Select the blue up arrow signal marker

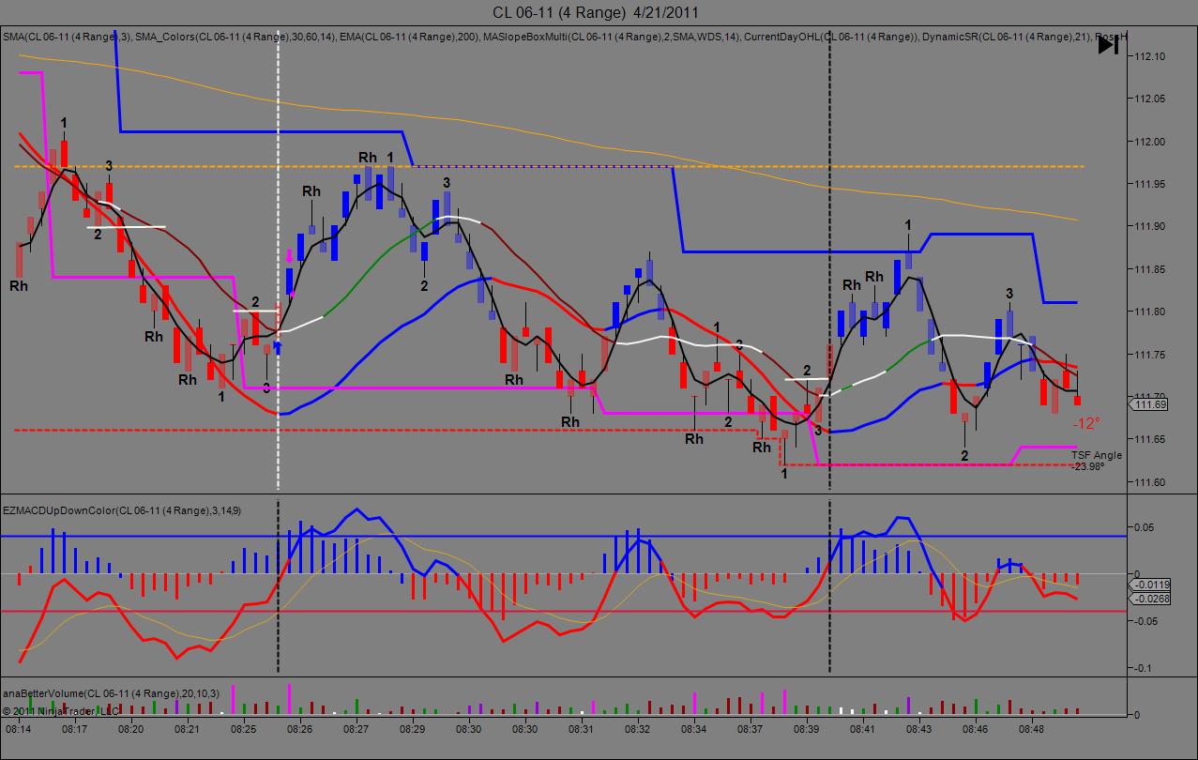277,347
